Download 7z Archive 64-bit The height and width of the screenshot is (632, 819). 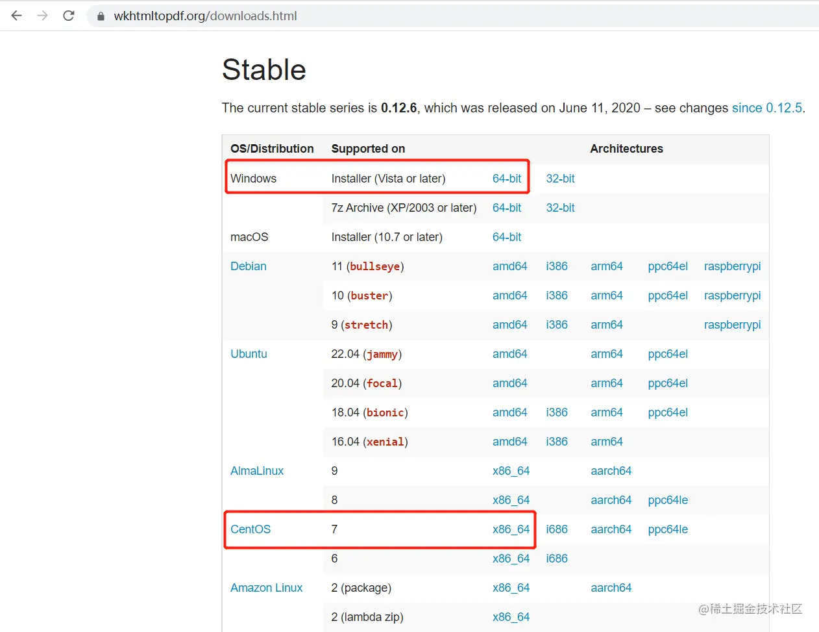[x=507, y=208]
